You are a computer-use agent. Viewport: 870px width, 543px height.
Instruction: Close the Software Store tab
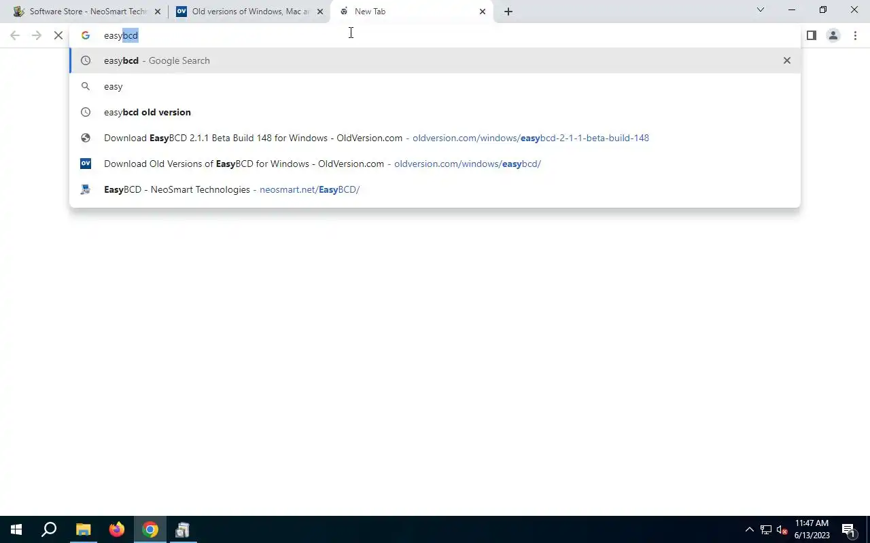coord(158,12)
